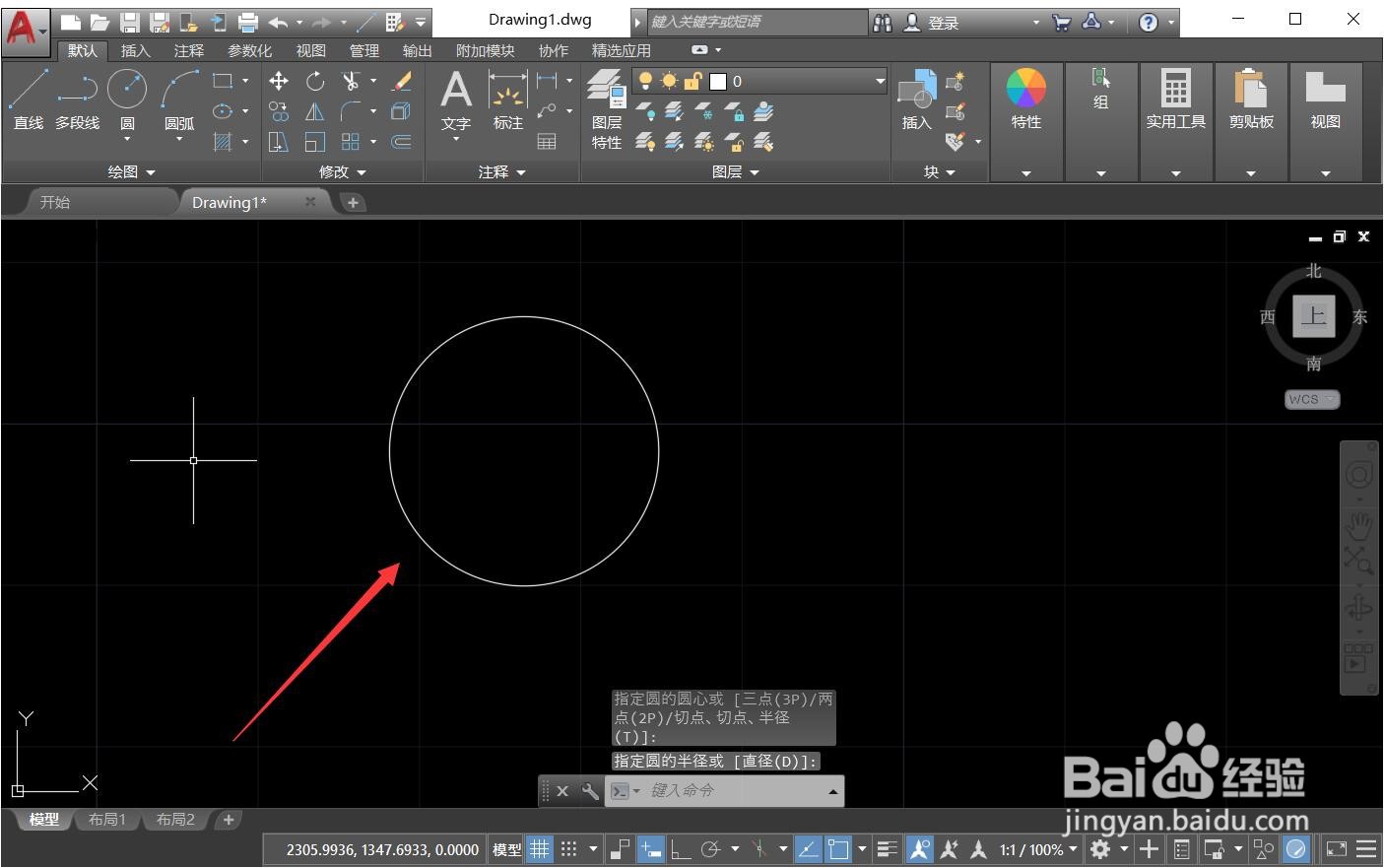Image resolution: width=1384 pixels, height=868 pixels.
Task: Toggle annotation visibility in status bar
Action: click(x=919, y=848)
